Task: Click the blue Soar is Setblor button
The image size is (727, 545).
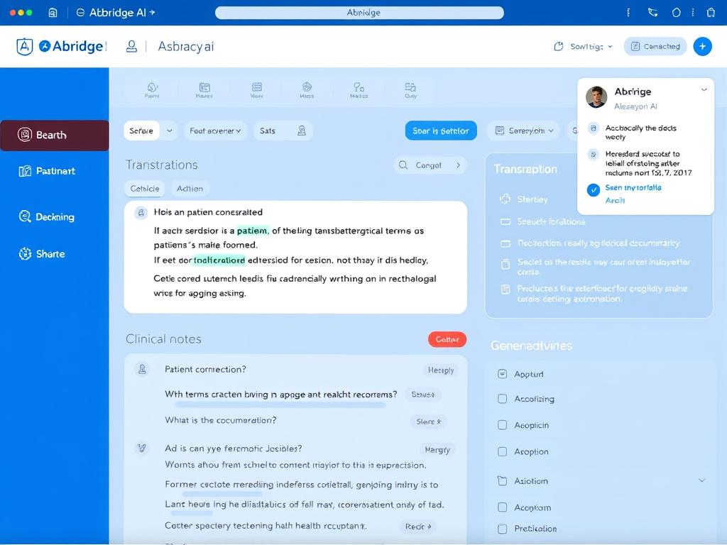Action: [x=441, y=131]
